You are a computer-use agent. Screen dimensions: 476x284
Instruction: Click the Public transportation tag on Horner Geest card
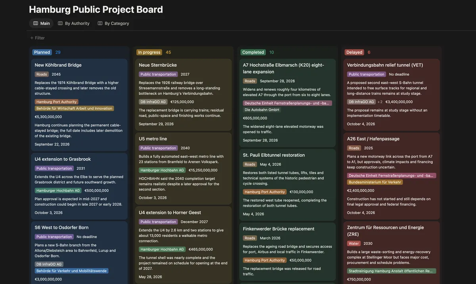(x=158, y=222)
